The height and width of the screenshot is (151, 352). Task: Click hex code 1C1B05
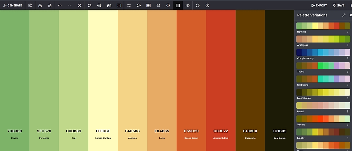coord(280,131)
